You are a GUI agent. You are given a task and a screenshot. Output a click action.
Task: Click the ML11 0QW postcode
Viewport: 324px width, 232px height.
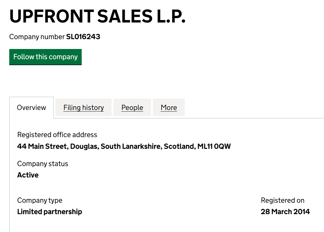pos(214,146)
